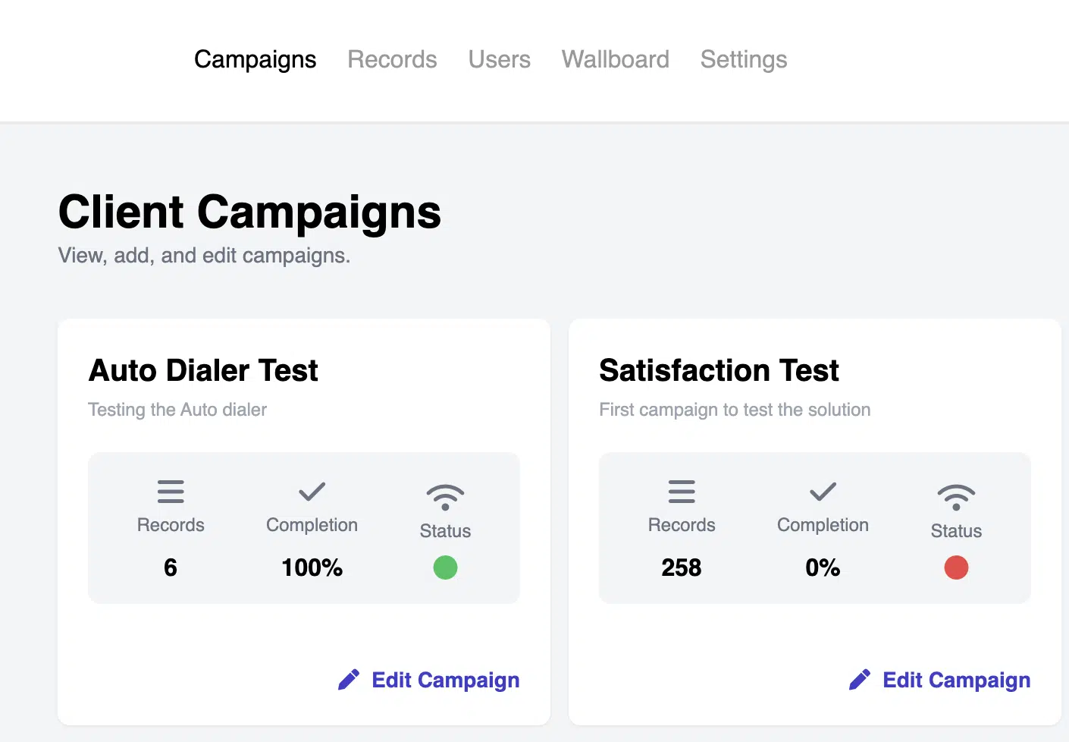This screenshot has width=1069, height=742.
Task: Switch to the Records tab
Action: [392, 59]
